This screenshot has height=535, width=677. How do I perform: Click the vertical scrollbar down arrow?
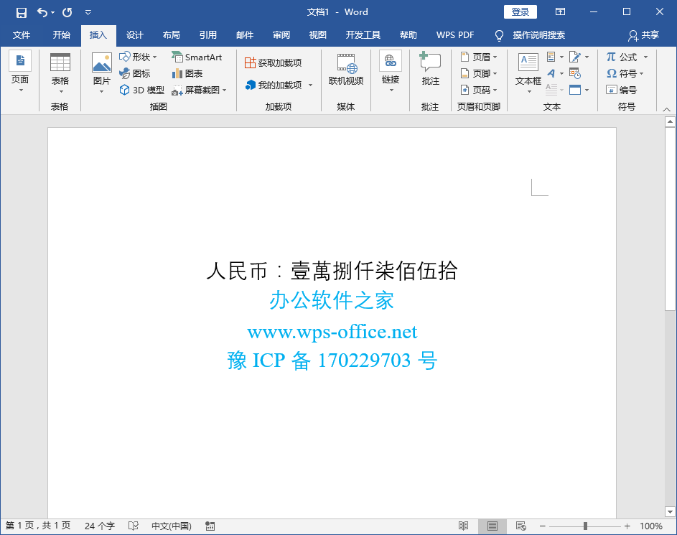[x=670, y=512]
